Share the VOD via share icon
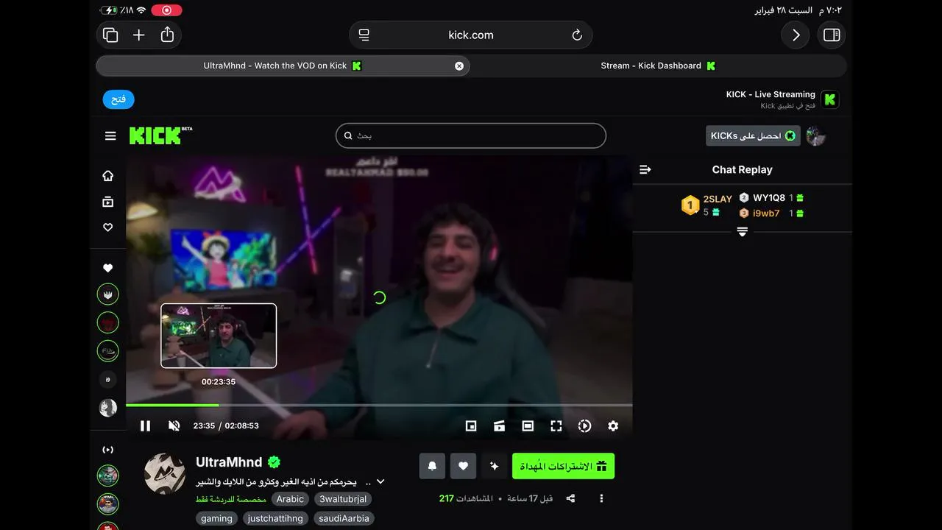The image size is (942, 530). point(570,498)
